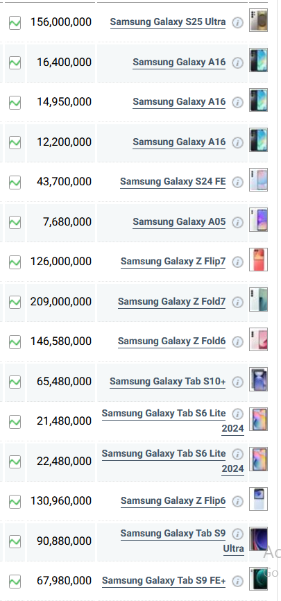Open chart icon for Galaxy Tab S10+

15,382
